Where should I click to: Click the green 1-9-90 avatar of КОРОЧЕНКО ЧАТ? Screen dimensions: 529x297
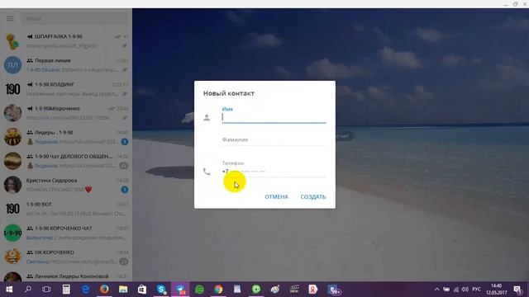point(13,233)
